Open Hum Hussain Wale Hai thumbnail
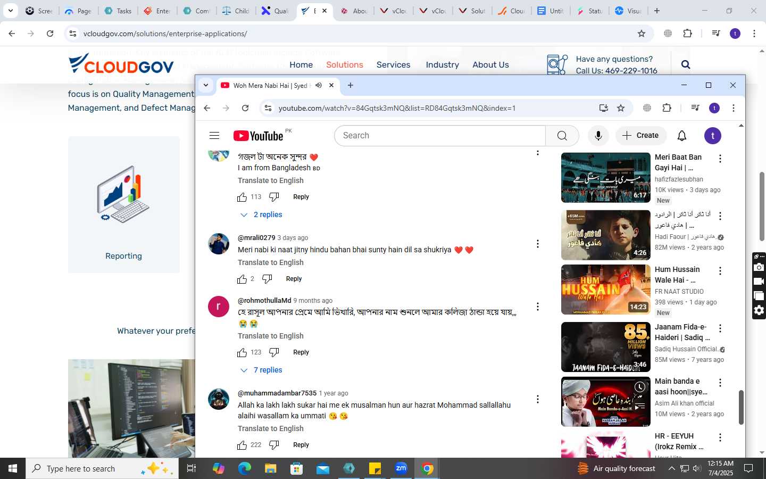This screenshot has height=479, width=766. click(x=606, y=290)
